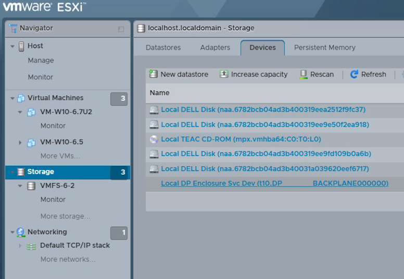This screenshot has height=279, width=404.
Task: Open Local TEAC CD-ROM device link
Action: tap(241, 139)
